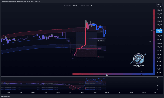Viewport: 164px width, 98px height.
Task: Click the 104,000 price axis label
Action: pyautogui.click(x=159, y=40)
